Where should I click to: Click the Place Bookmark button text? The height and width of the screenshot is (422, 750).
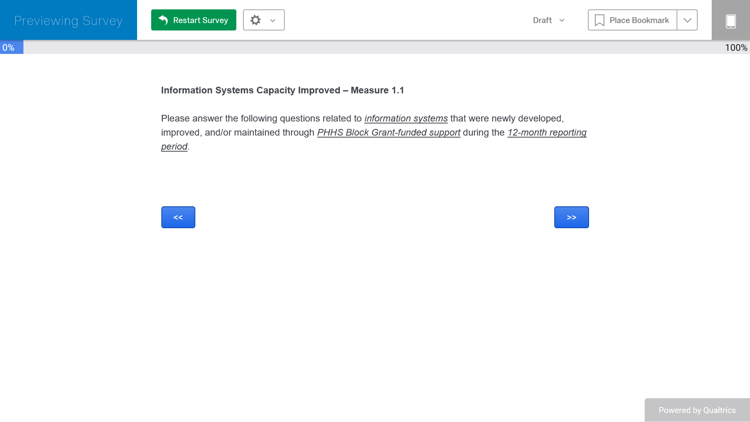pyautogui.click(x=639, y=20)
